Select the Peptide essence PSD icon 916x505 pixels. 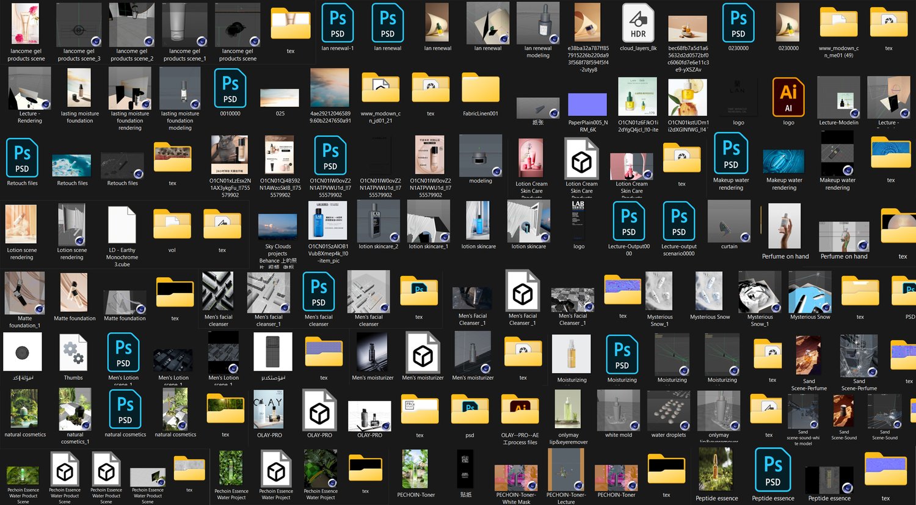(773, 470)
